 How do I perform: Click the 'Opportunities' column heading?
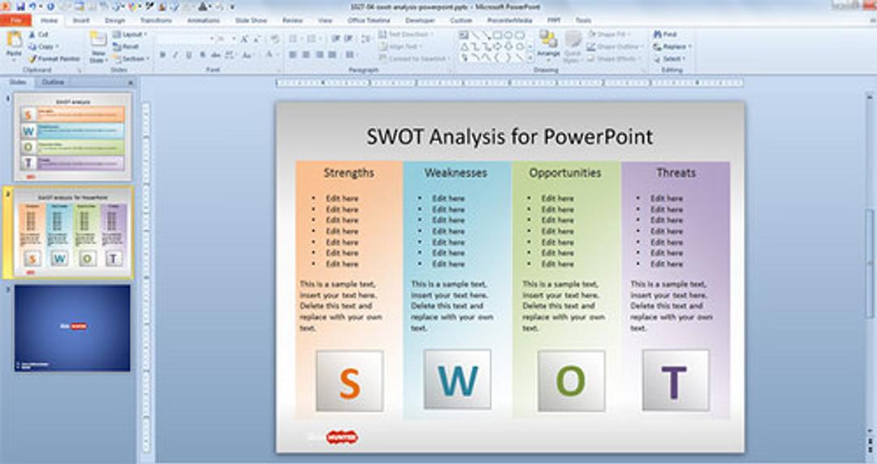point(565,173)
